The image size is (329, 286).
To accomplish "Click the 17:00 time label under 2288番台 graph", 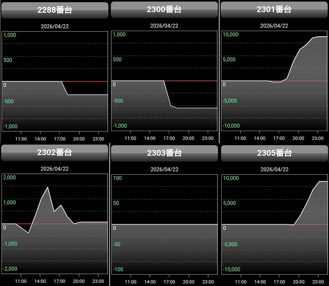I will point(59,139).
